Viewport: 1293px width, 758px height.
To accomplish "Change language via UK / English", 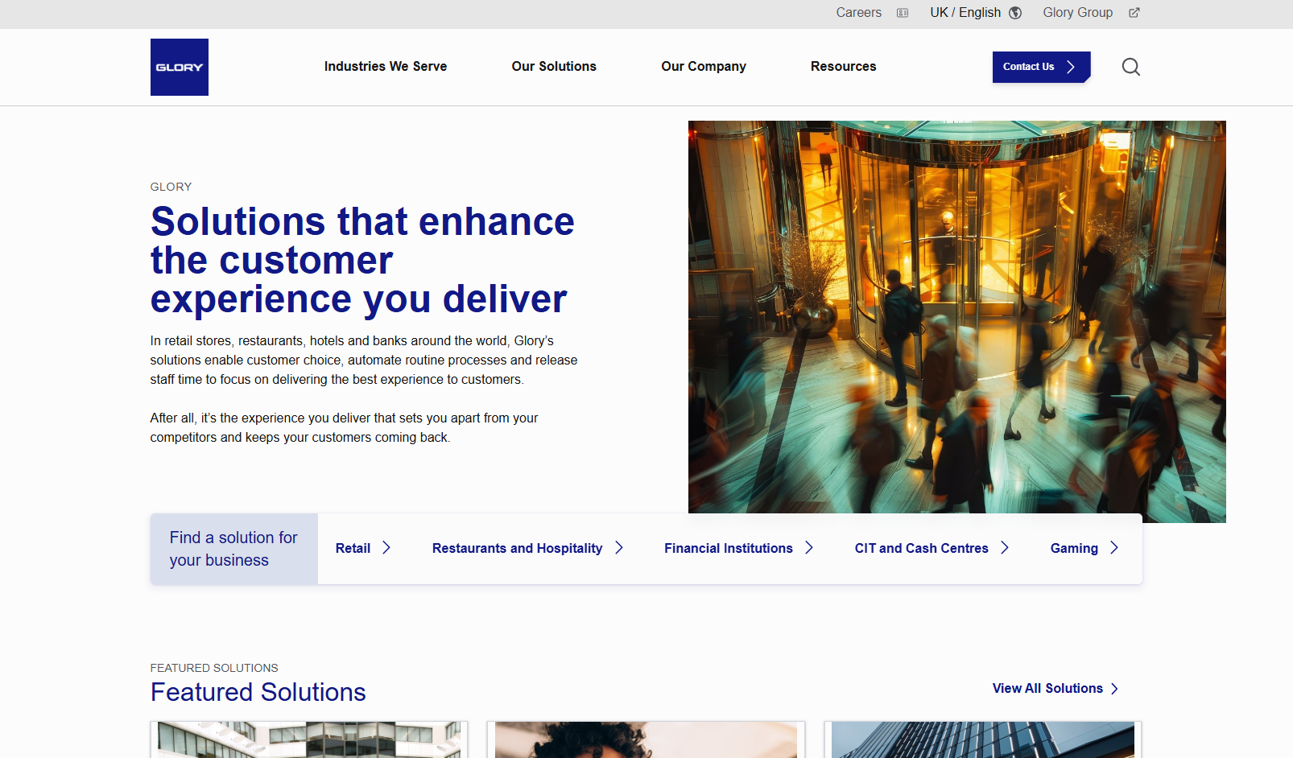I will [965, 13].
